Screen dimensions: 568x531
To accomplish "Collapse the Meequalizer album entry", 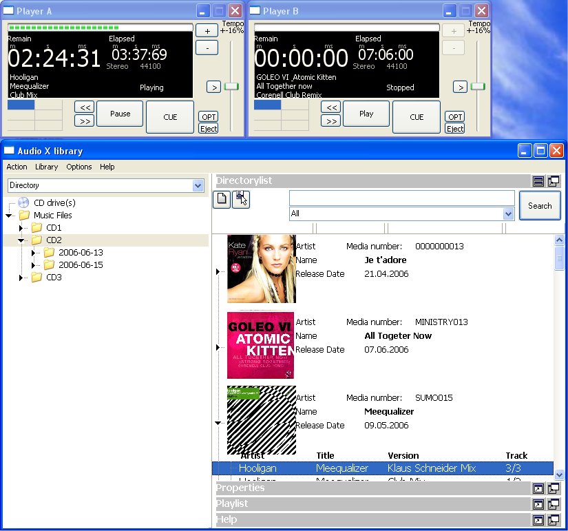I will (x=218, y=423).
